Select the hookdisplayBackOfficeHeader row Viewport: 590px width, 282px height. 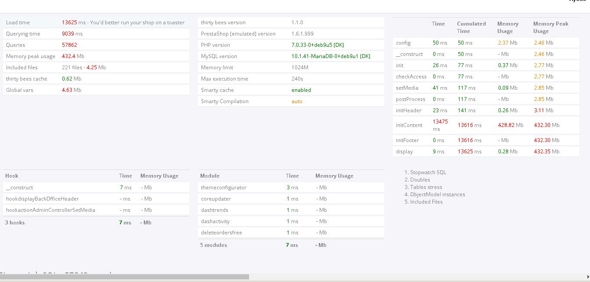tap(96, 199)
